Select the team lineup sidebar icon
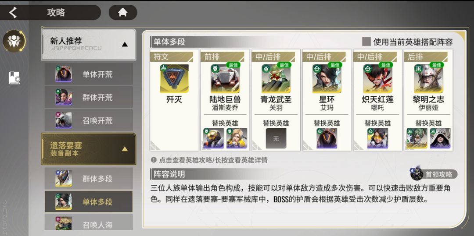 [x=14, y=41]
